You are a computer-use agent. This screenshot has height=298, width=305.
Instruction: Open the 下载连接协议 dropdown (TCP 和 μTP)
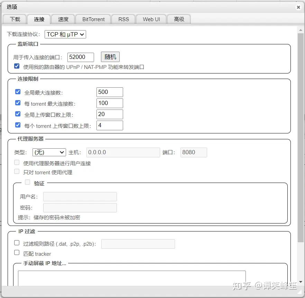(65, 34)
